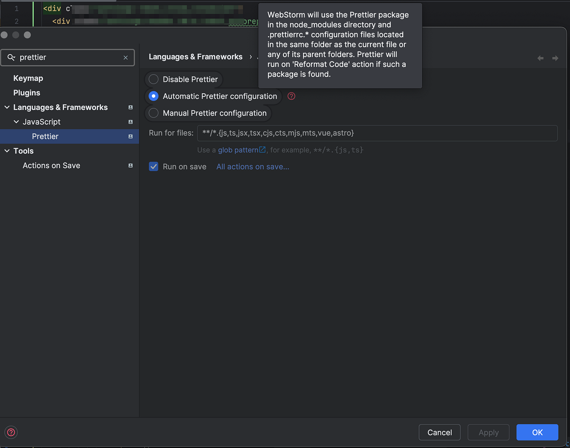Navigate forward with the right arrow icon
This screenshot has width=570, height=448.
(x=555, y=58)
